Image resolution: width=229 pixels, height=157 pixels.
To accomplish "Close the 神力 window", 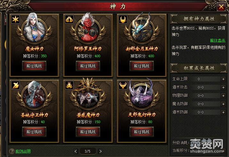I will click(221, 7).
